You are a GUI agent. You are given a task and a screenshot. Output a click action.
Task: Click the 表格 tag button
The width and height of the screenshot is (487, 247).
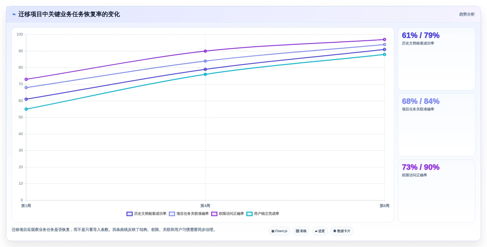coord(301,231)
